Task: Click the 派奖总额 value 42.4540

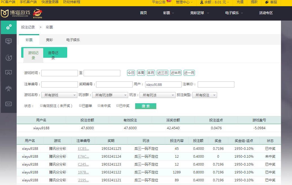Action: (173, 128)
